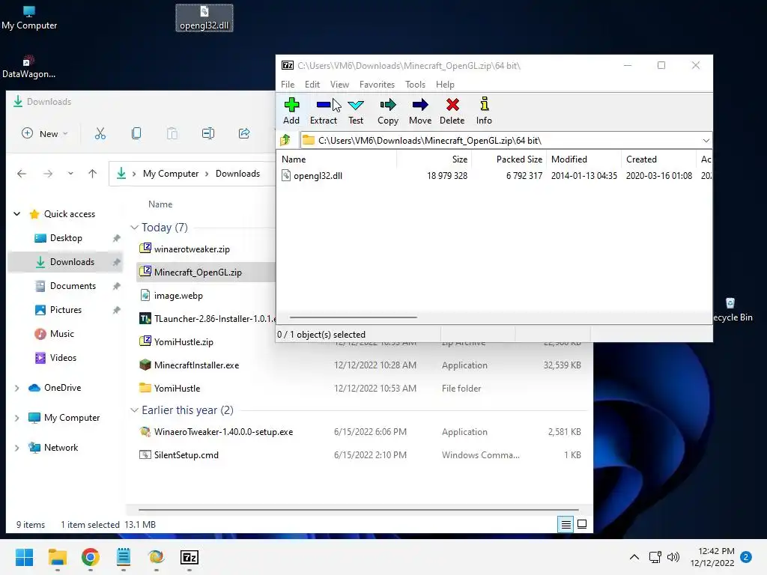Image resolution: width=767 pixels, height=575 pixels.
Task: Click the Cut icon in File Explorer
Action: pyautogui.click(x=100, y=133)
